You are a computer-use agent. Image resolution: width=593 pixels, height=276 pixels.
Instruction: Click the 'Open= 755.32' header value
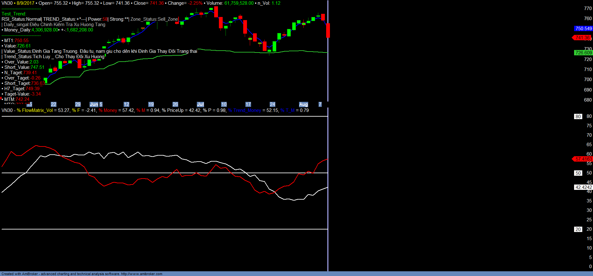(x=53, y=3)
